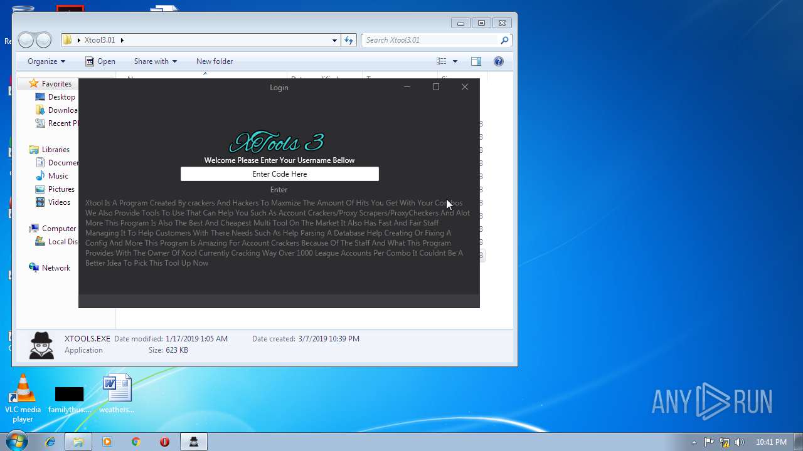The height and width of the screenshot is (451, 803).
Task: Click the Refresh button beside address bar
Action: [x=349, y=40]
